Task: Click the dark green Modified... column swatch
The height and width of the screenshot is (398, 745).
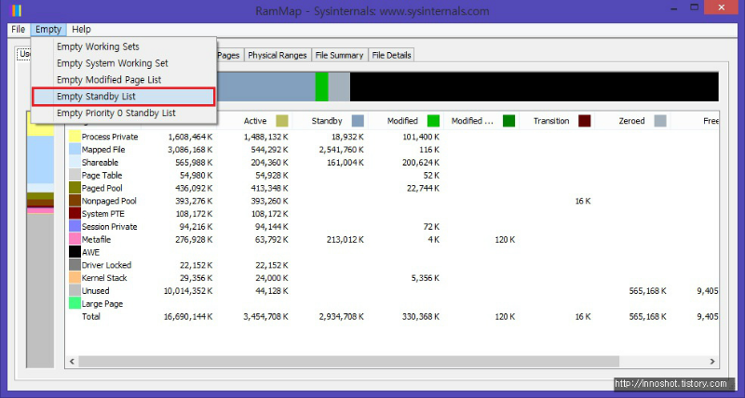Action: pos(508,121)
